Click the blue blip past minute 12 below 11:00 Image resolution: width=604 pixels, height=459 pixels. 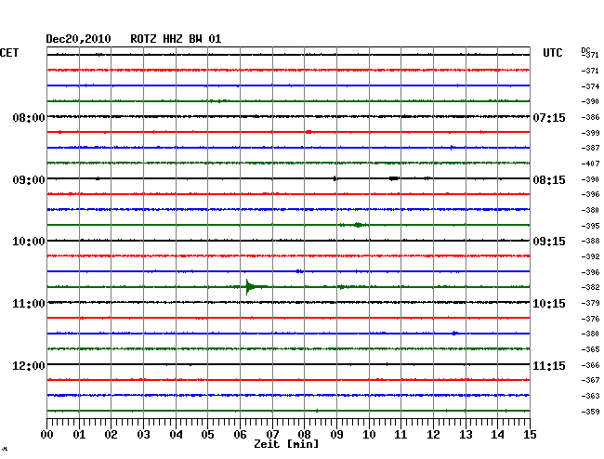pyautogui.click(x=455, y=333)
